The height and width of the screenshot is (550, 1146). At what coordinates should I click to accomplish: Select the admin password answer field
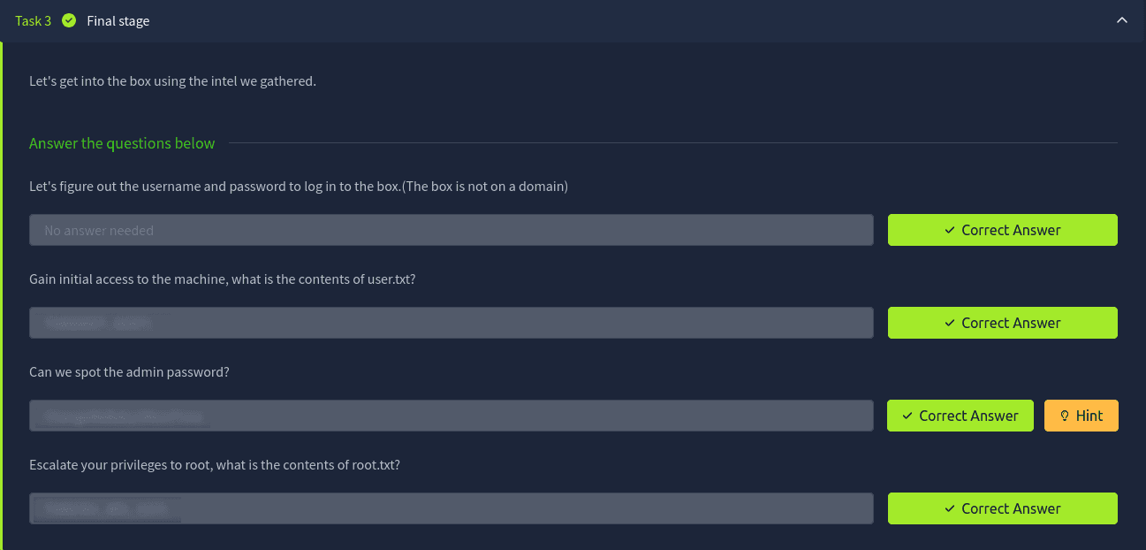coord(451,416)
